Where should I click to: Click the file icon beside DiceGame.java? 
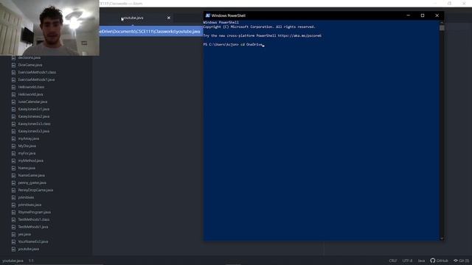click(x=13, y=65)
